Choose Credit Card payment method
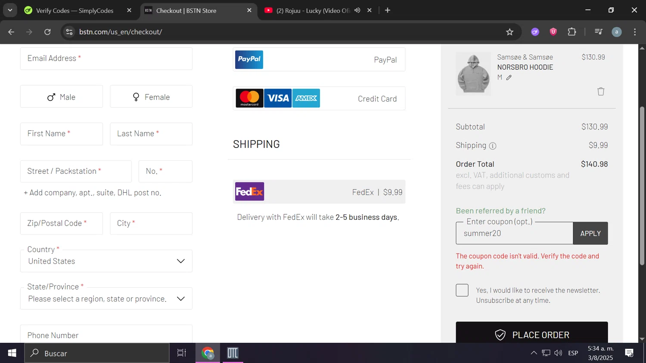This screenshot has width=646, height=363. 319,98
